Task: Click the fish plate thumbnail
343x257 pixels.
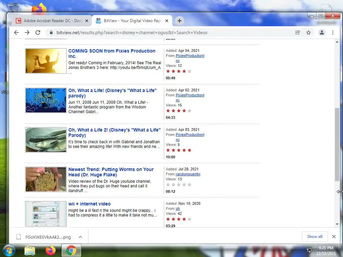Action: [46, 140]
